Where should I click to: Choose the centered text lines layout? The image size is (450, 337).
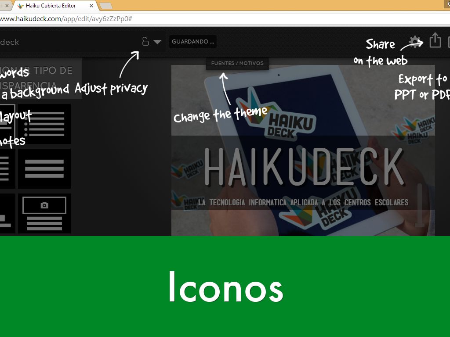[44, 168]
